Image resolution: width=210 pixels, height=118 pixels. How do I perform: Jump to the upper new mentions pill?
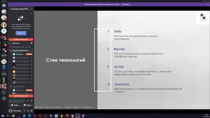click(x=21, y=39)
